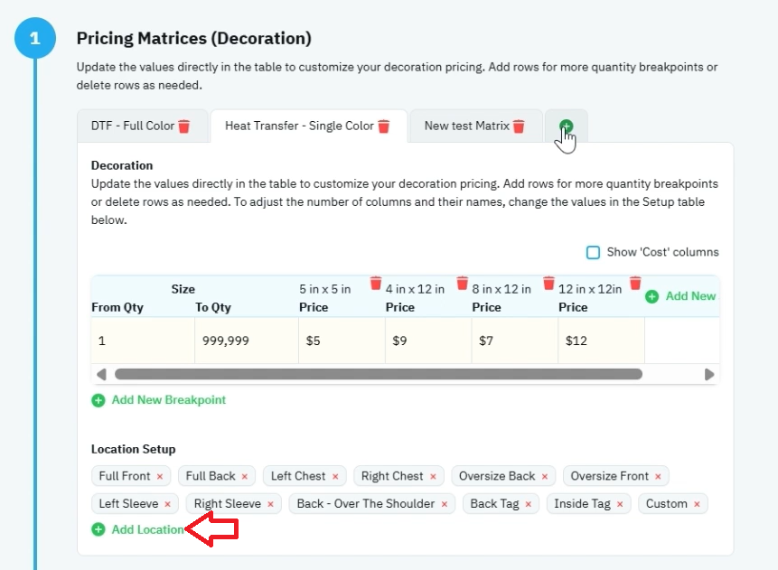Delete the New test Matrix tab
Image resolution: width=778 pixels, height=570 pixels.
pyautogui.click(x=519, y=126)
